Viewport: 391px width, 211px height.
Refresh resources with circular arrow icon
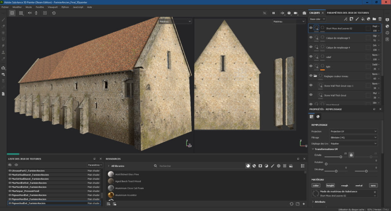coord(291,204)
